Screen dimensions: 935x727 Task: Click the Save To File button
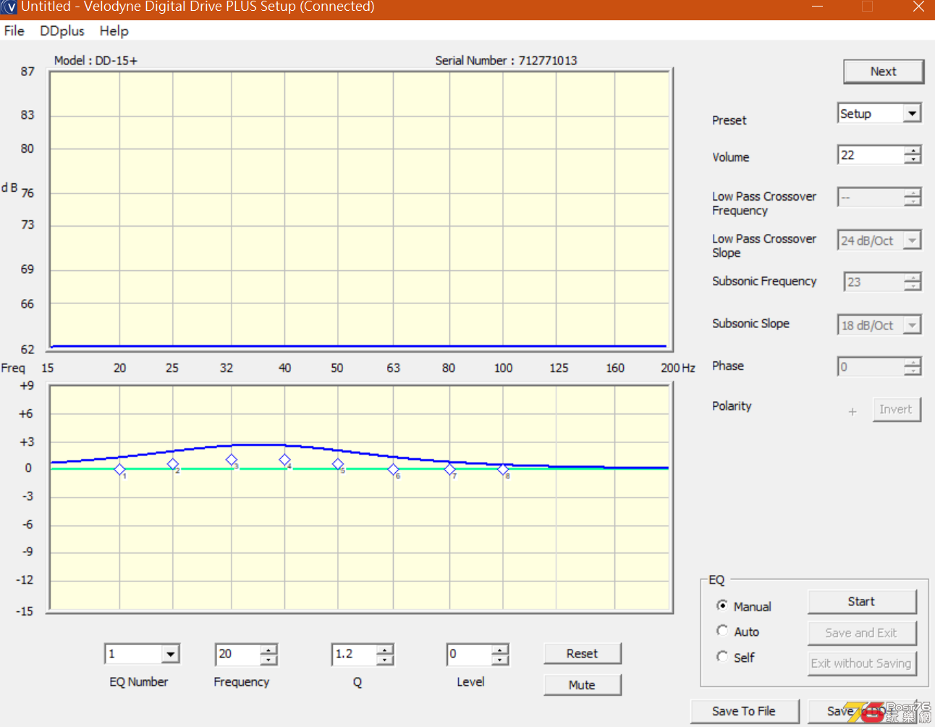[744, 711]
